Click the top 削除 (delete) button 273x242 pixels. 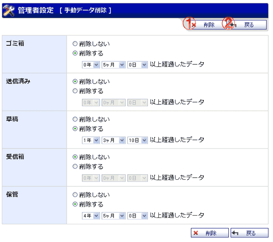pyautogui.click(x=208, y=25)
